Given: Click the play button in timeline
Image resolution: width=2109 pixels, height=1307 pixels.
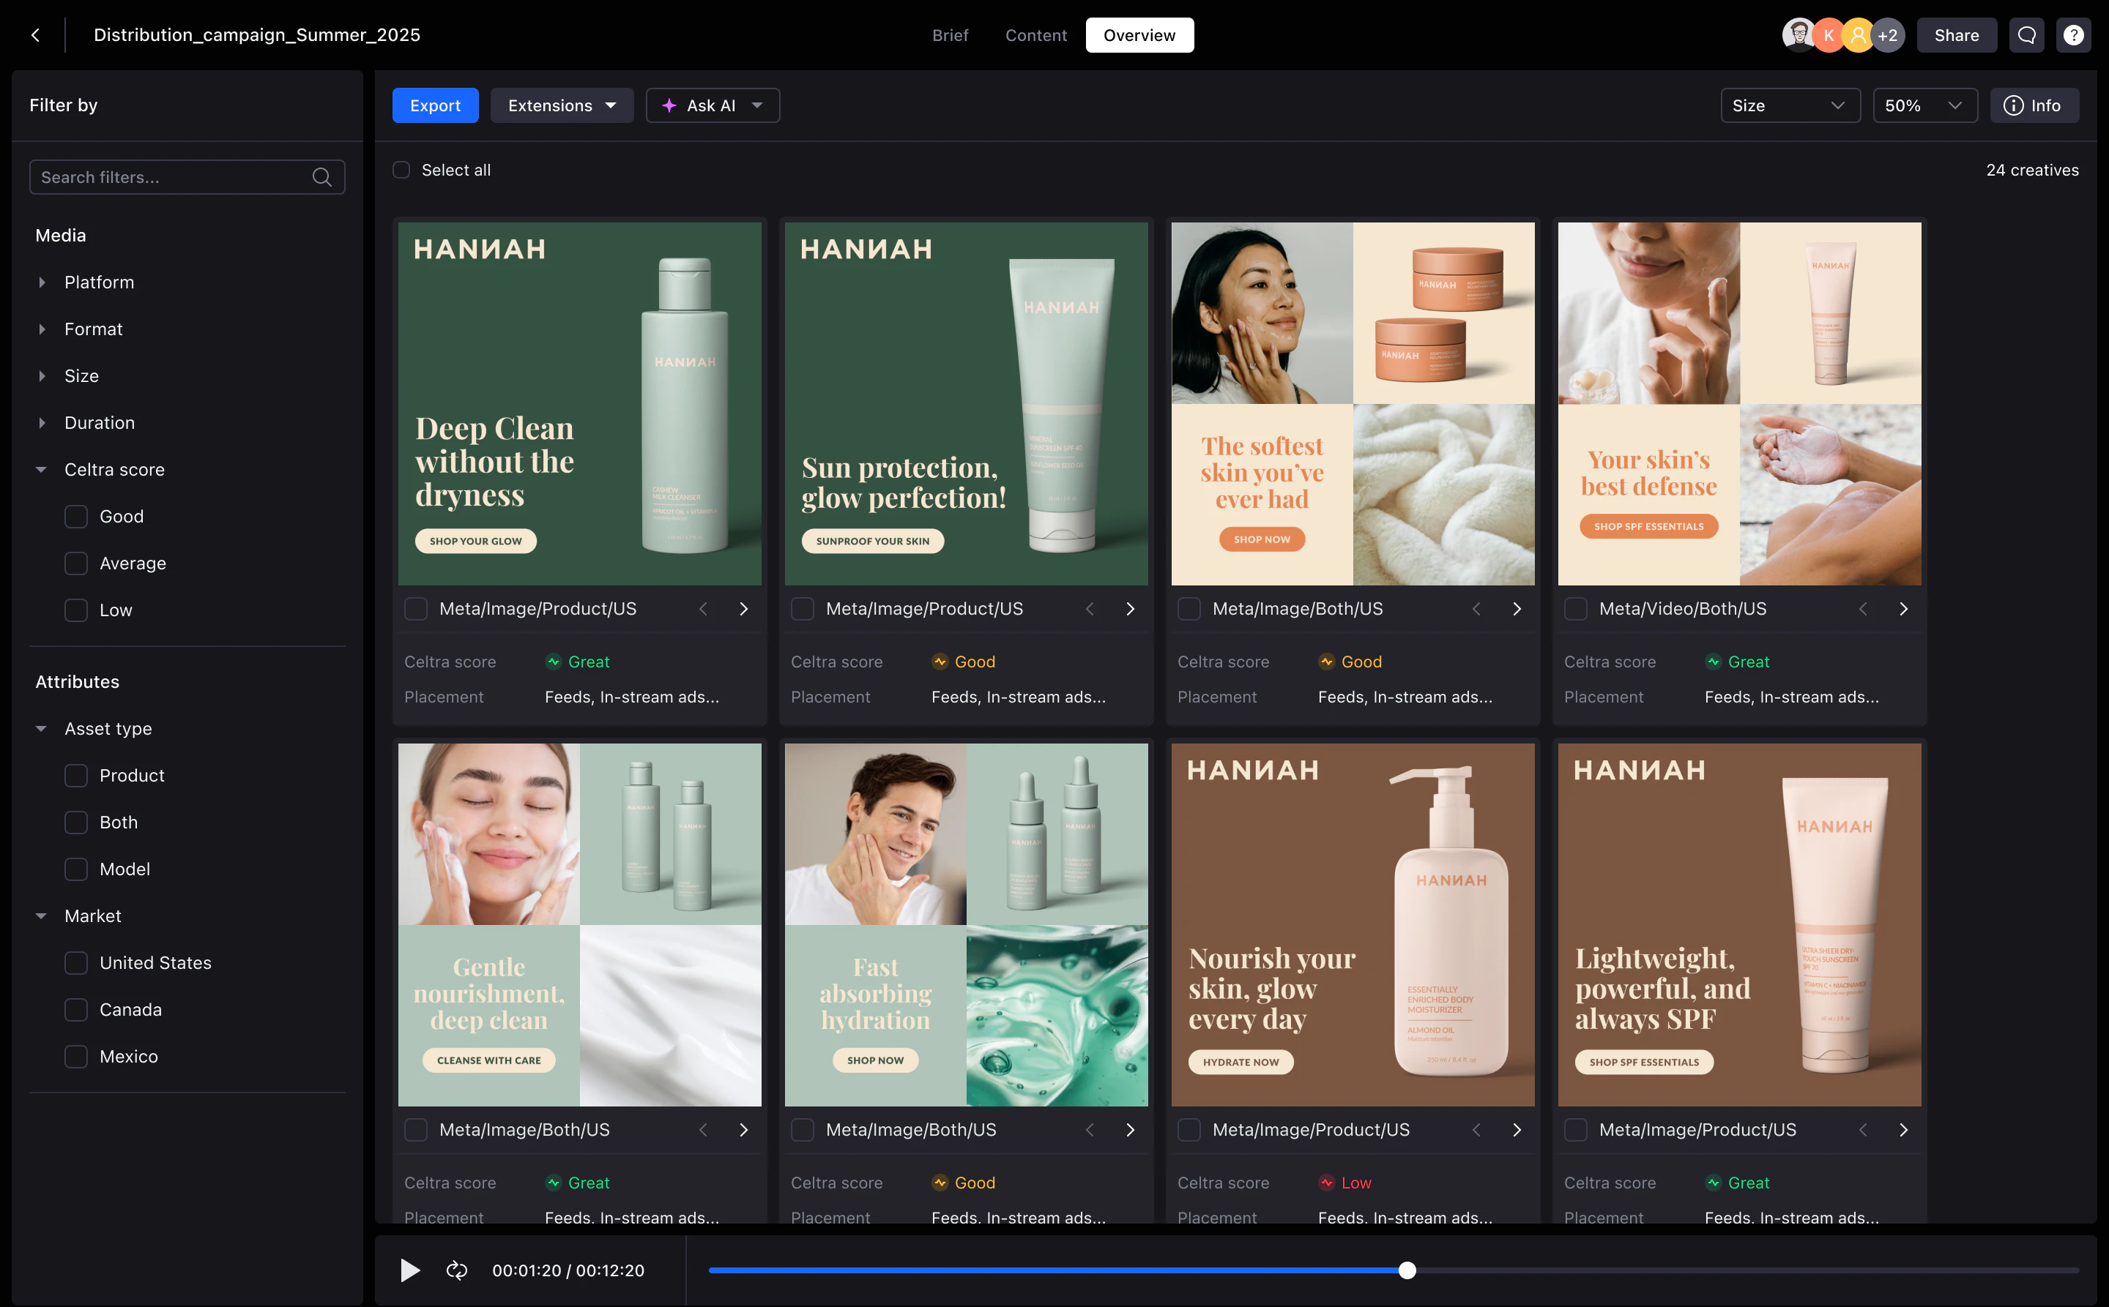Looking at the screenshot, I should point(410,1270).
